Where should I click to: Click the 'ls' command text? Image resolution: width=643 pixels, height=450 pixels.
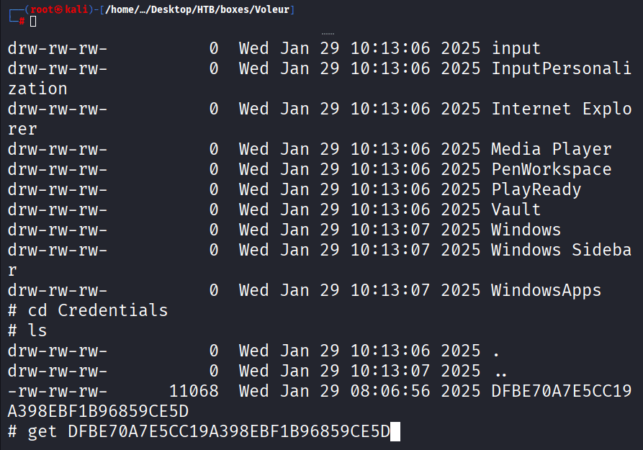coord(37,331)
